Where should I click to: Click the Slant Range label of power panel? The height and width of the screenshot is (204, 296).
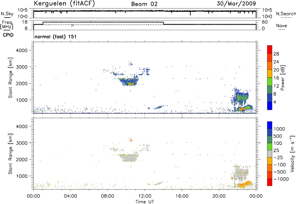click(10, 78)
